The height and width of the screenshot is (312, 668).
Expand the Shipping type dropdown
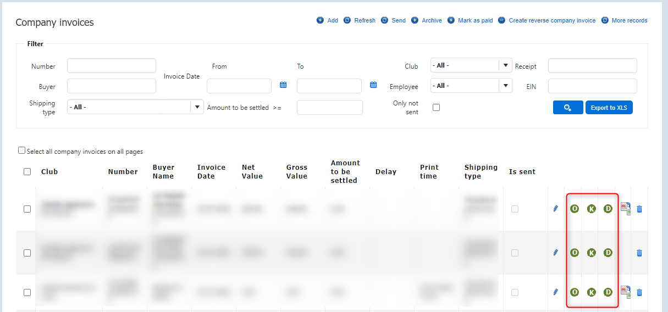tap(197, 107)
